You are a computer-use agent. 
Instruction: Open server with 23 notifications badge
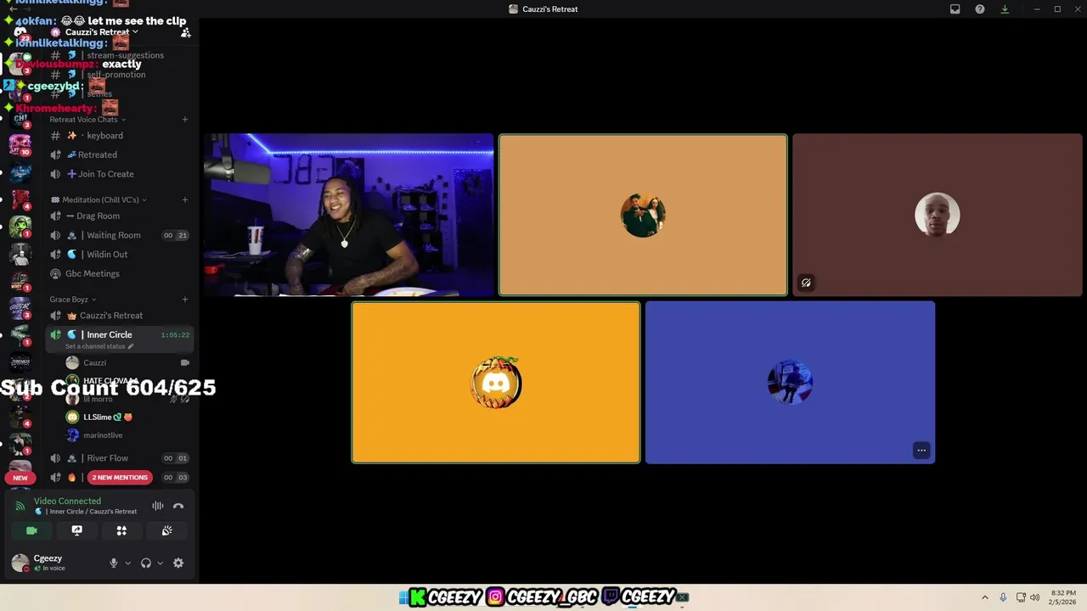[20, 32]
